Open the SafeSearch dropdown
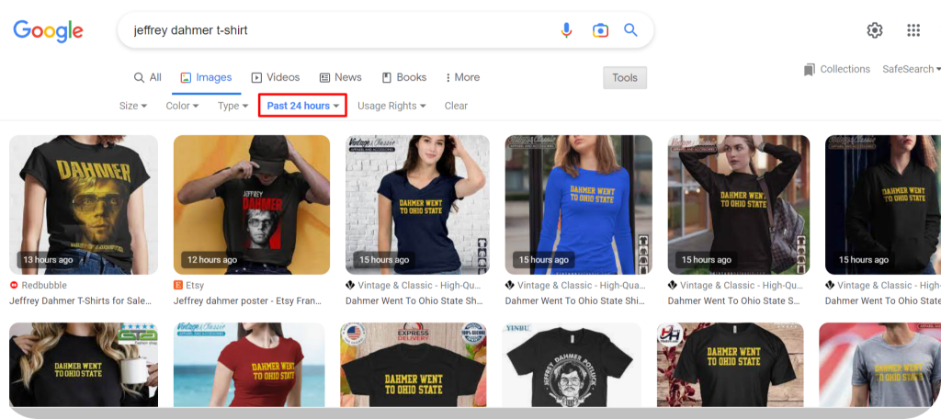 (x=911, y=70)
